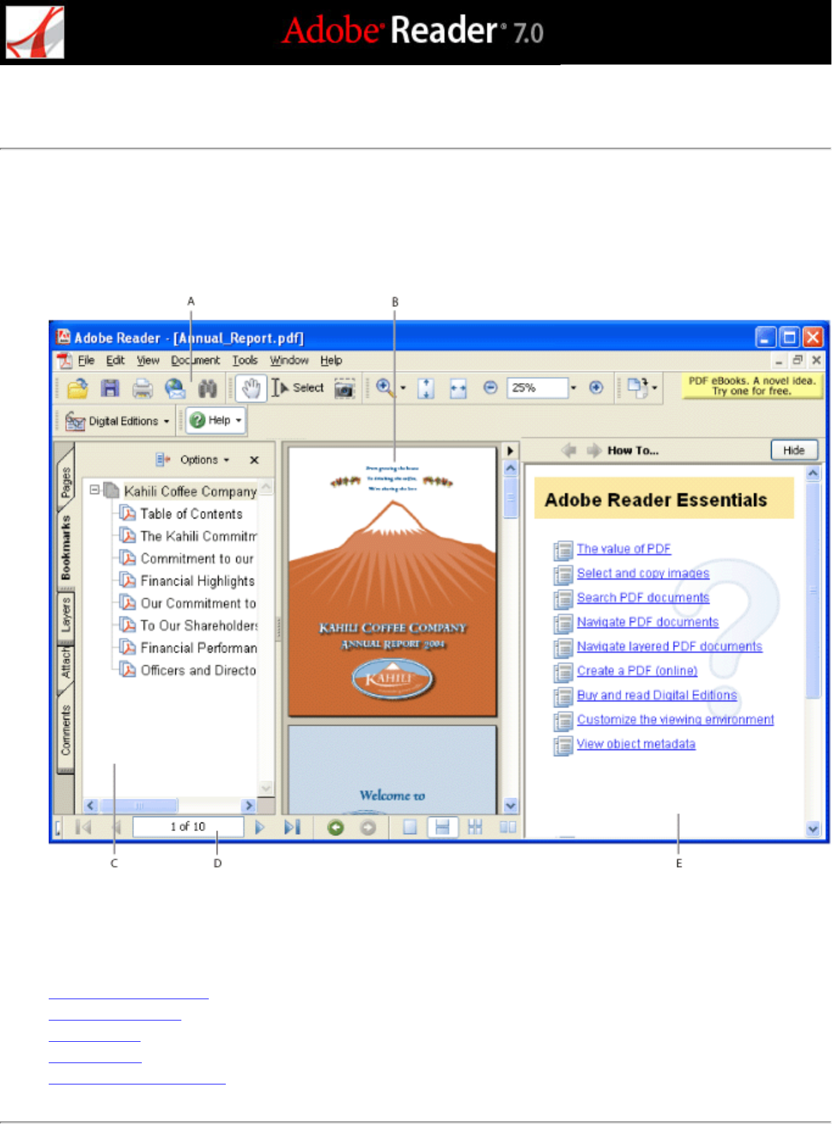
Task: Save a copy using the floppy disk icon
Action: tap(110, 388)
